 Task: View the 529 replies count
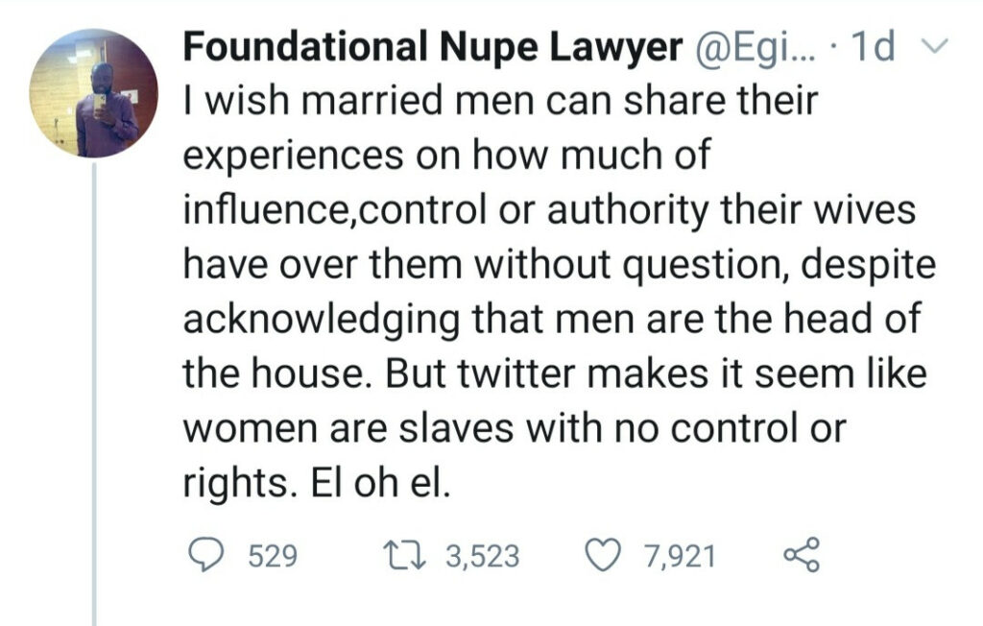(x=273, y=556)
